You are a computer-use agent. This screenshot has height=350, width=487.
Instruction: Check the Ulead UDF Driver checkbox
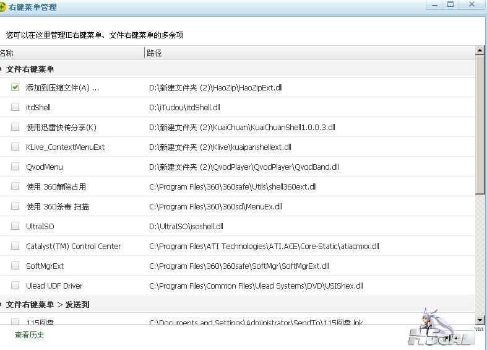click(15, 286)
